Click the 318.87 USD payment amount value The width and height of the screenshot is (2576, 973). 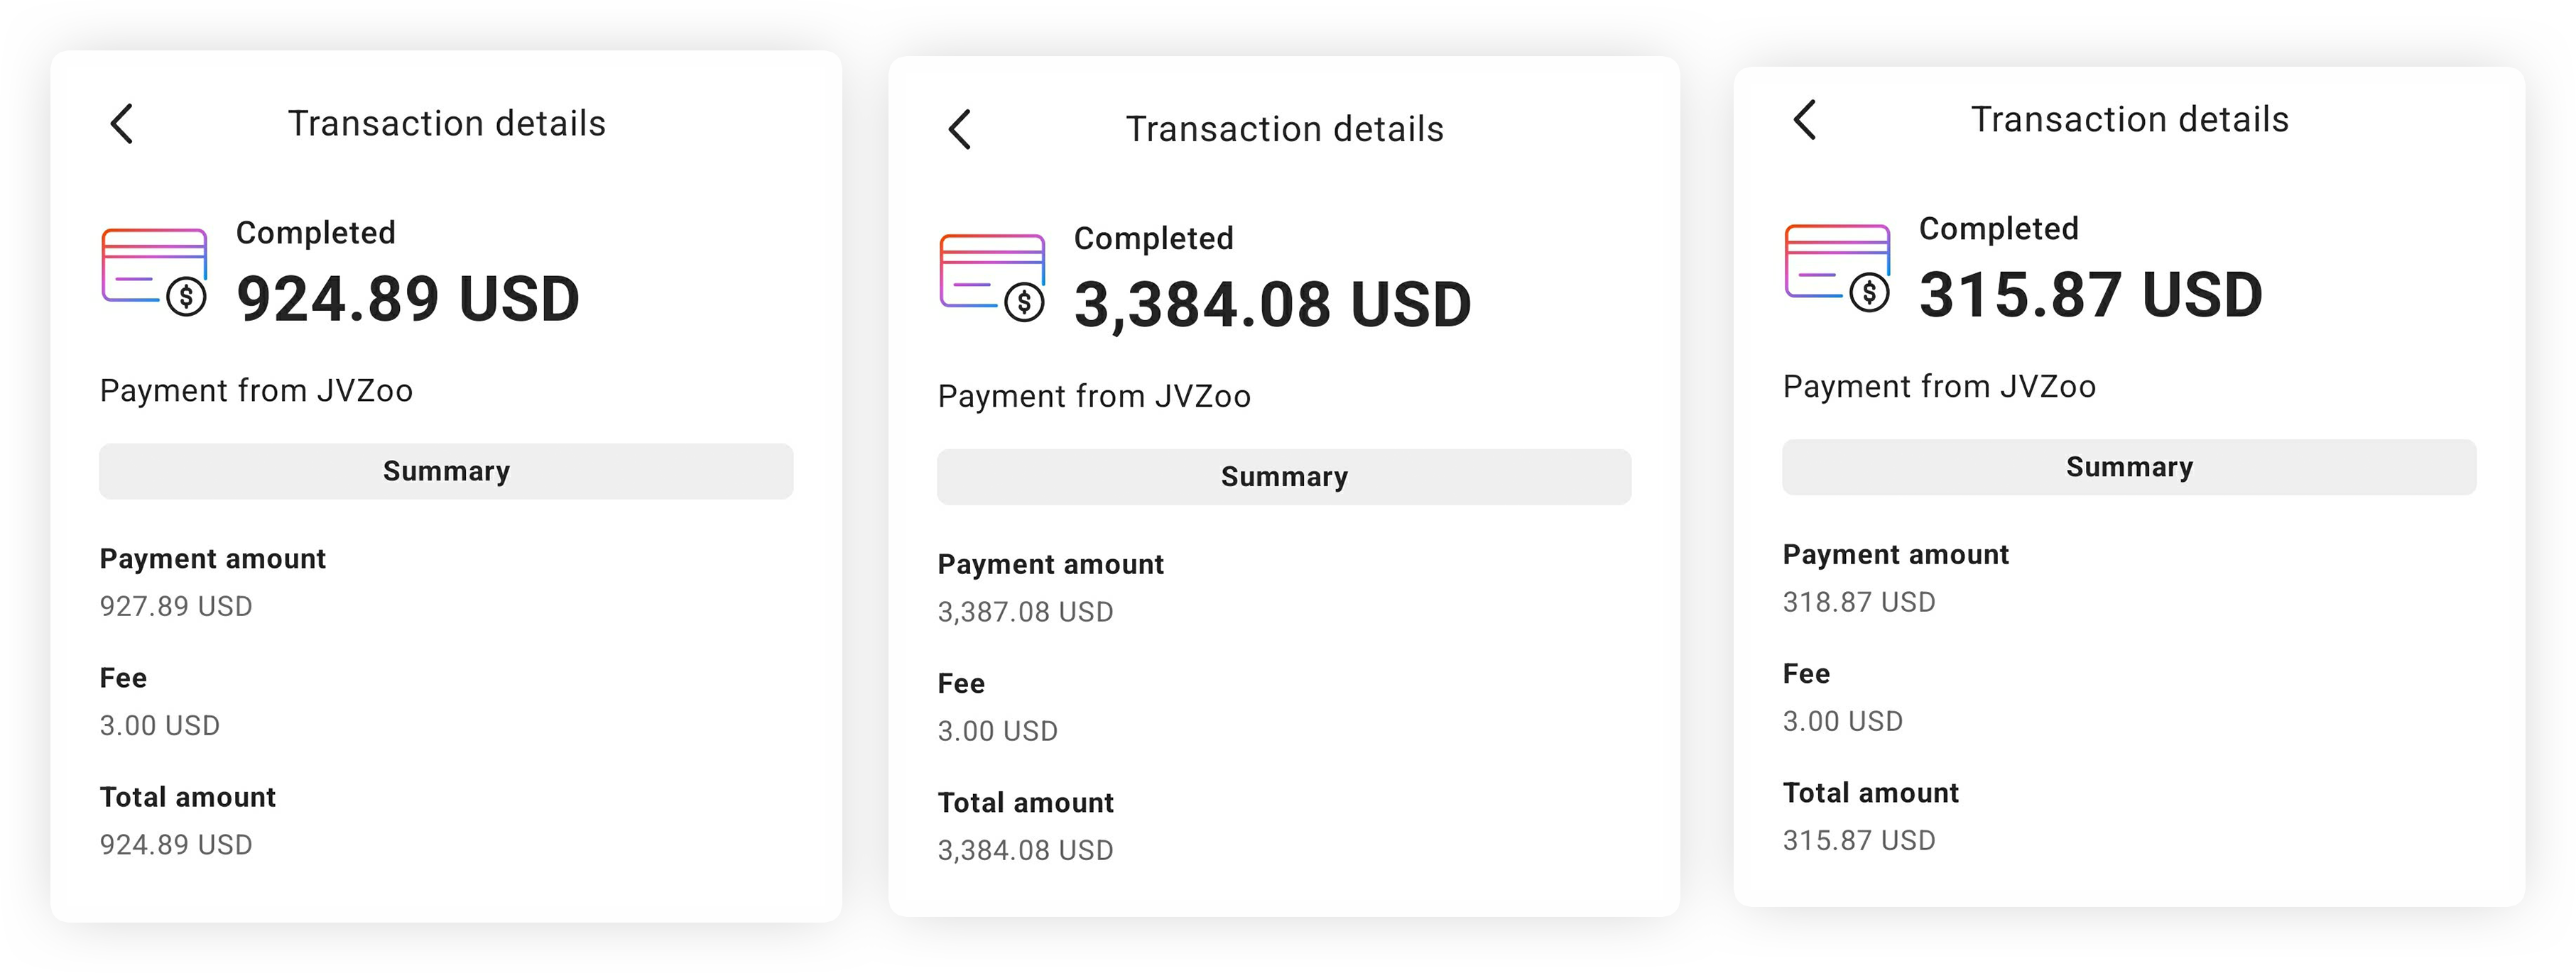(1859, 603)
